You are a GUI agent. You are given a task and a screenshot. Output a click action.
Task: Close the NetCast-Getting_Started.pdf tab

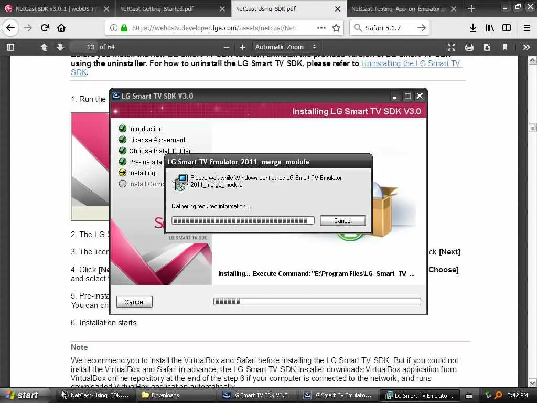click(x=222, y=9)
